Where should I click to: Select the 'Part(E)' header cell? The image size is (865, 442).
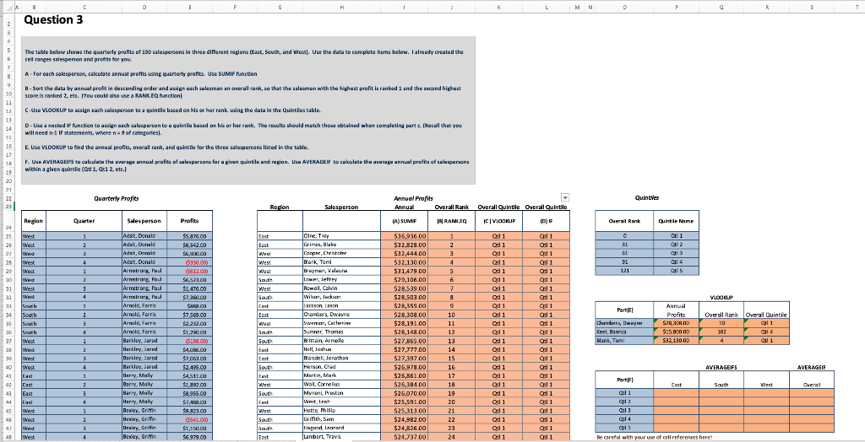pos(624,310)
